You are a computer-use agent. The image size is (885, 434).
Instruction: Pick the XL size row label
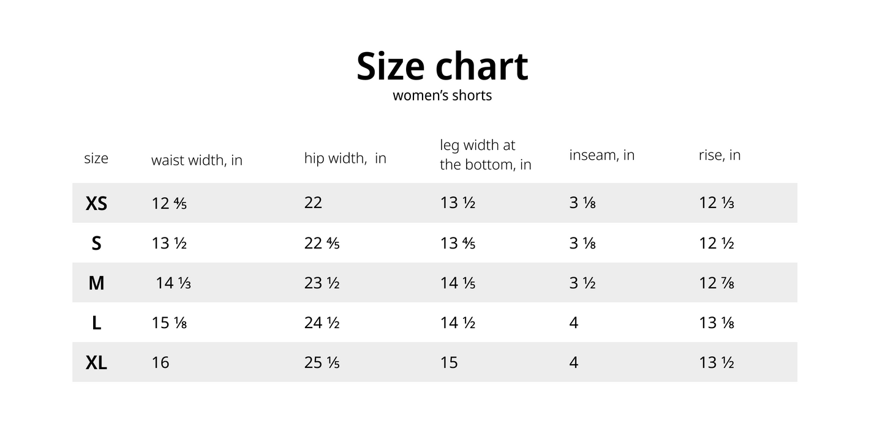coord(96,362)
